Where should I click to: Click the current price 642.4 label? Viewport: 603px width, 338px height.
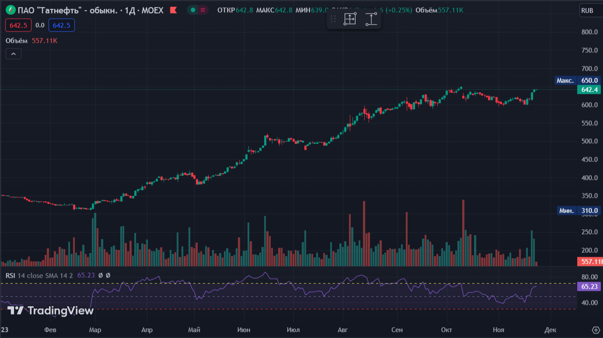(x=589, y=89)
